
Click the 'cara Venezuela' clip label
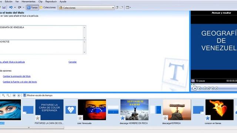click(84, 123)
